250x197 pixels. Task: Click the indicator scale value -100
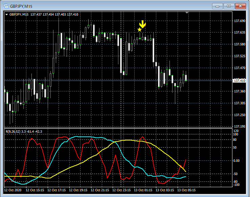(236, 185)
